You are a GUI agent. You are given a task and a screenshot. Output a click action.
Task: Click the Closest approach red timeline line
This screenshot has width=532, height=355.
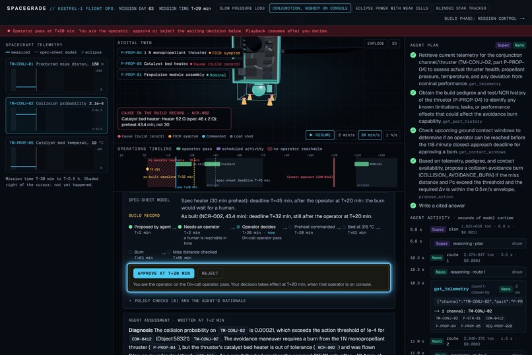(334, 173)
